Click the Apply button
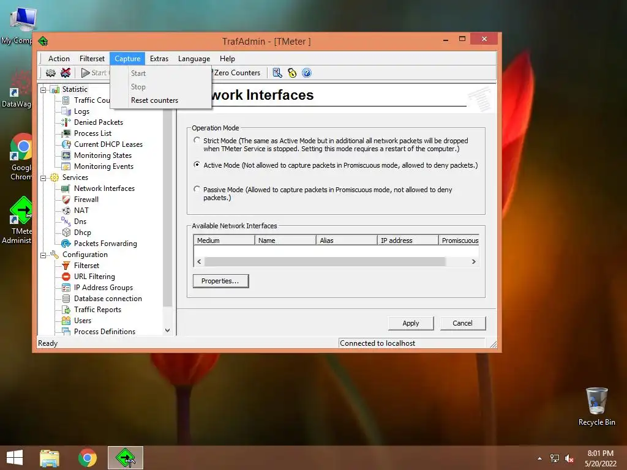627x470 pixels. click(x=411, y=323)
